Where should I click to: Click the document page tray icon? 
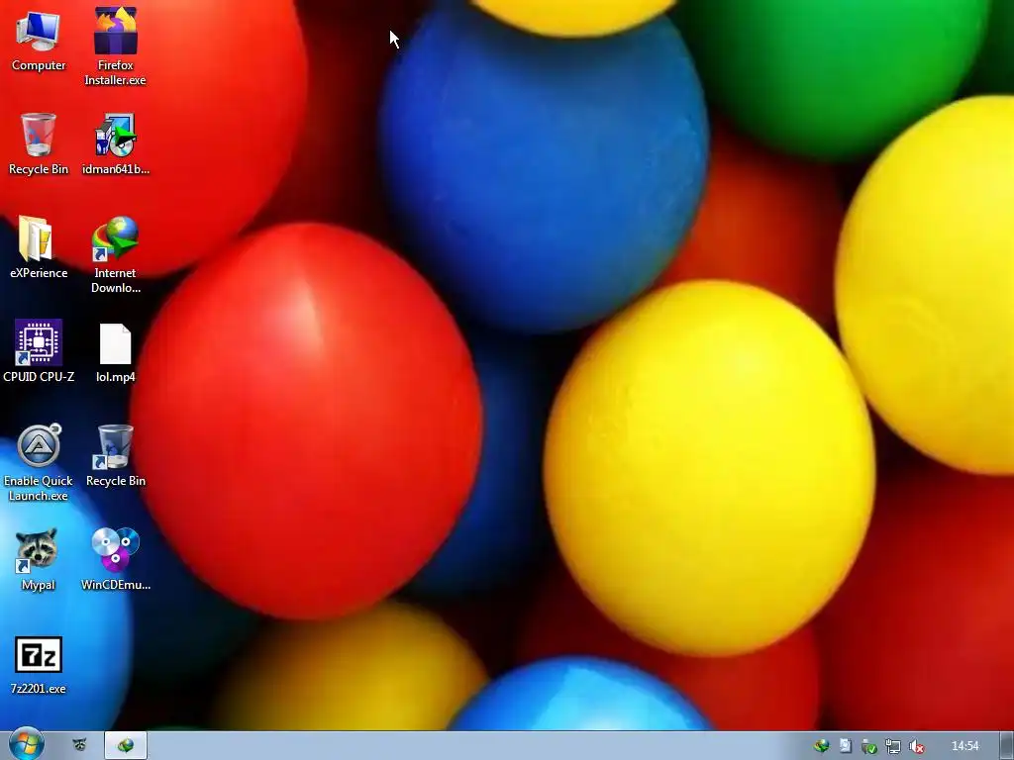coord(846,746)
